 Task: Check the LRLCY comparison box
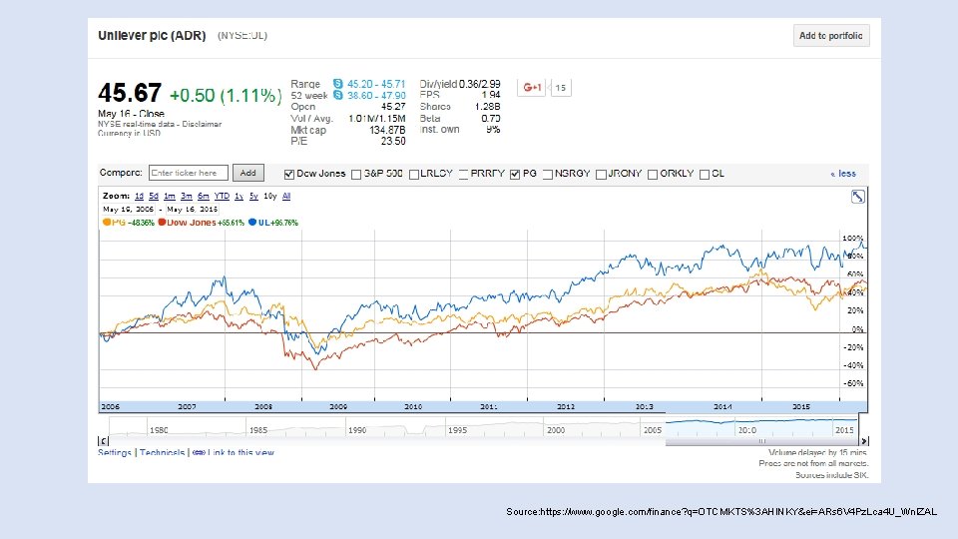click(413, 174)
